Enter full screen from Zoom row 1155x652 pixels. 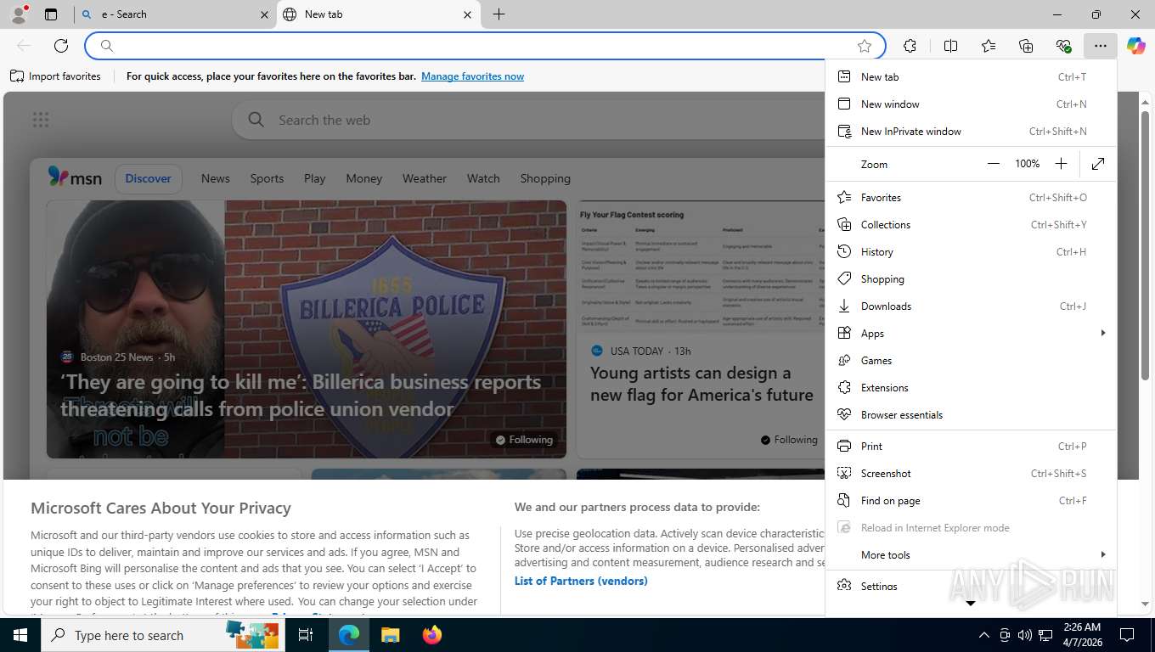point(1098,164)
